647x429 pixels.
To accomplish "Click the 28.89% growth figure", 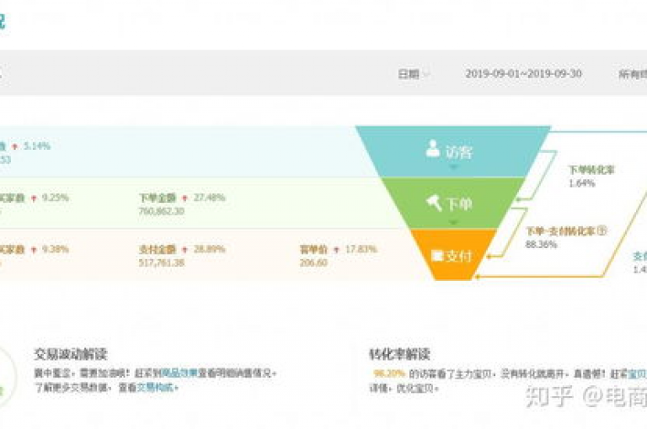I will pos(210,249).
